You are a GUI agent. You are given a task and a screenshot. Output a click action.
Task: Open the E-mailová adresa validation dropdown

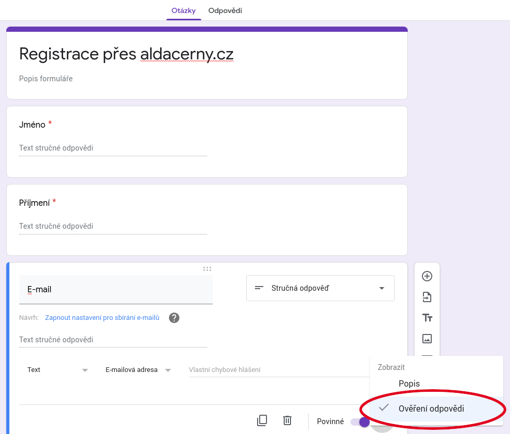point(138,370)
